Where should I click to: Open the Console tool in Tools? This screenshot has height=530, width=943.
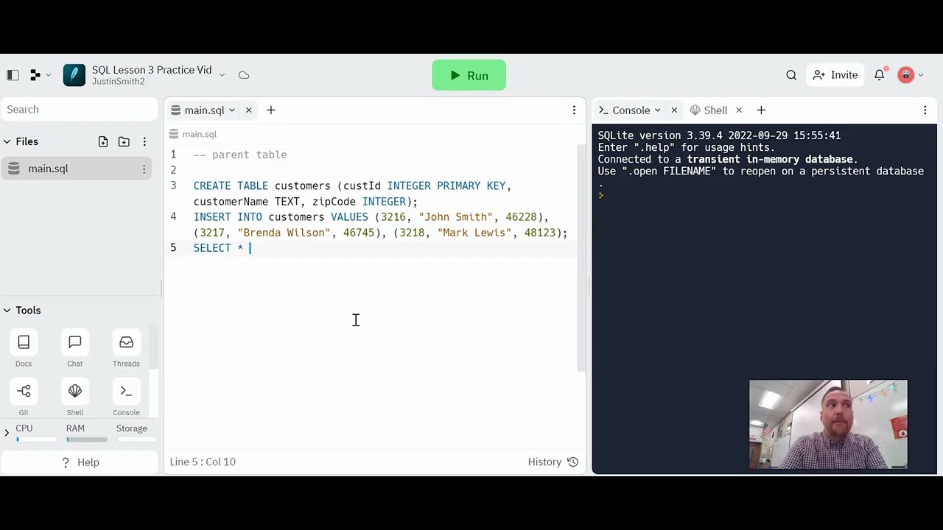pyautogui.click(x=126, y=398)
